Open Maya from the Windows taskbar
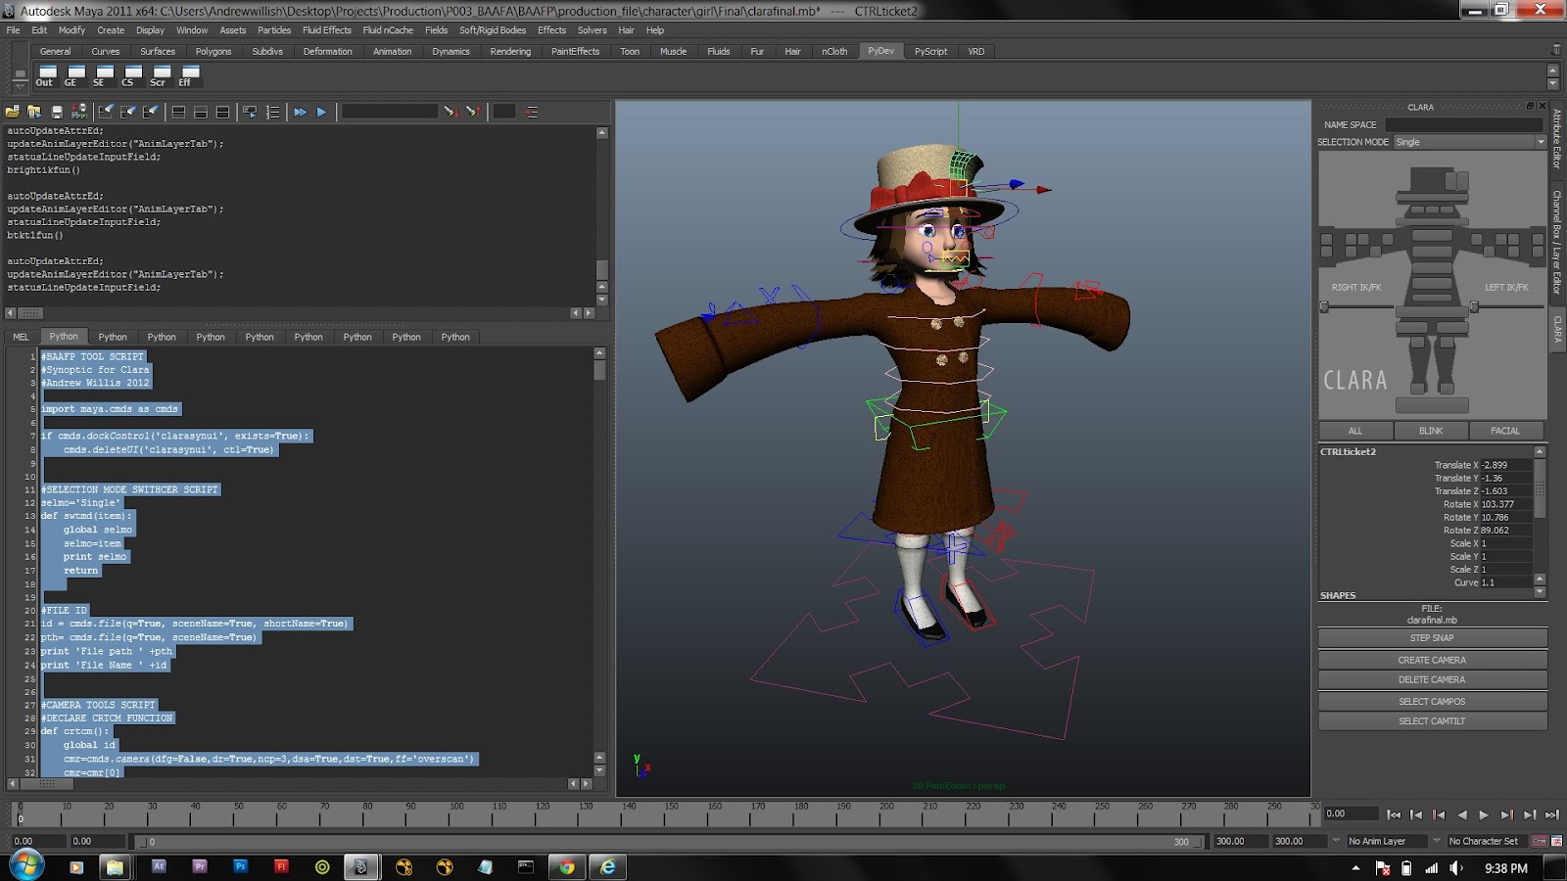Viewport: 1567px width, 881px height. [x=361, y=865]
